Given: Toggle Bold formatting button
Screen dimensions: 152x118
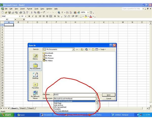Looking at the screenshot, I should coord(29,16).
